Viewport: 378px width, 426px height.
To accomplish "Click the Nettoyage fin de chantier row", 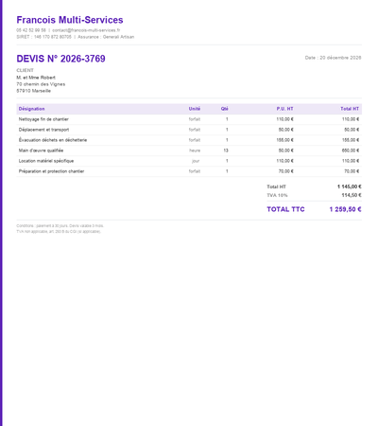I will 189,119.
